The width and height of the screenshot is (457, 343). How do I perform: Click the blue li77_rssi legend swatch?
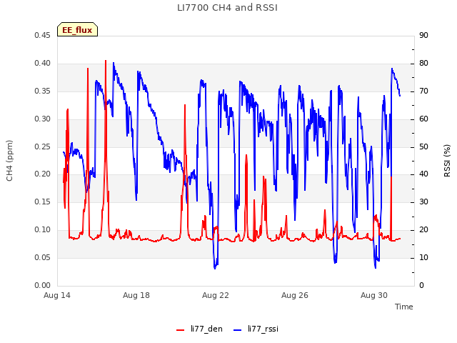point(238,330)
